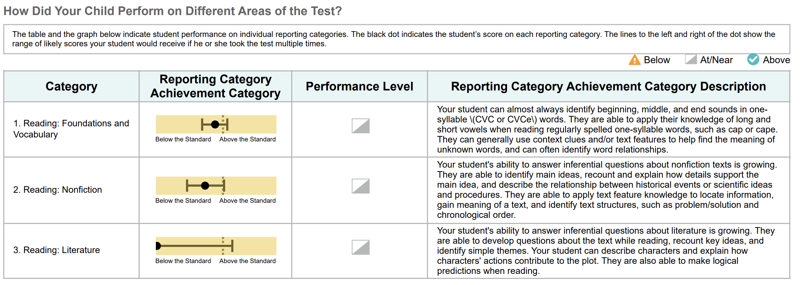Click the gray At/Near legend icon
Screen dimensions: 800x285
tap(690, 59)
